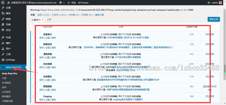Open the 批量操作 bulk actions dropdown
Image resolution: width=226 pixels, height=105 pixels.
[37, 20]
